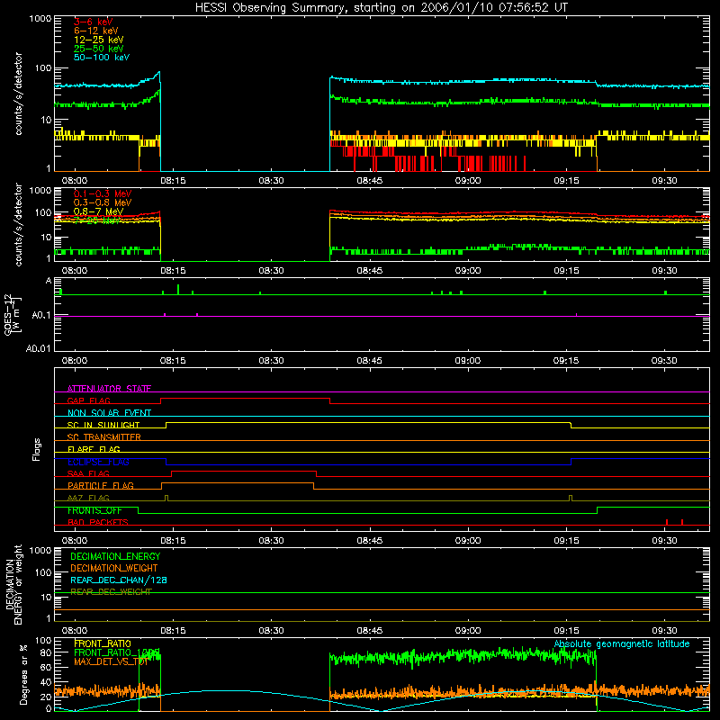720x720 pixels.
Task: Click the 09:00 tick under the decimation plot
Action: point(467,630)
